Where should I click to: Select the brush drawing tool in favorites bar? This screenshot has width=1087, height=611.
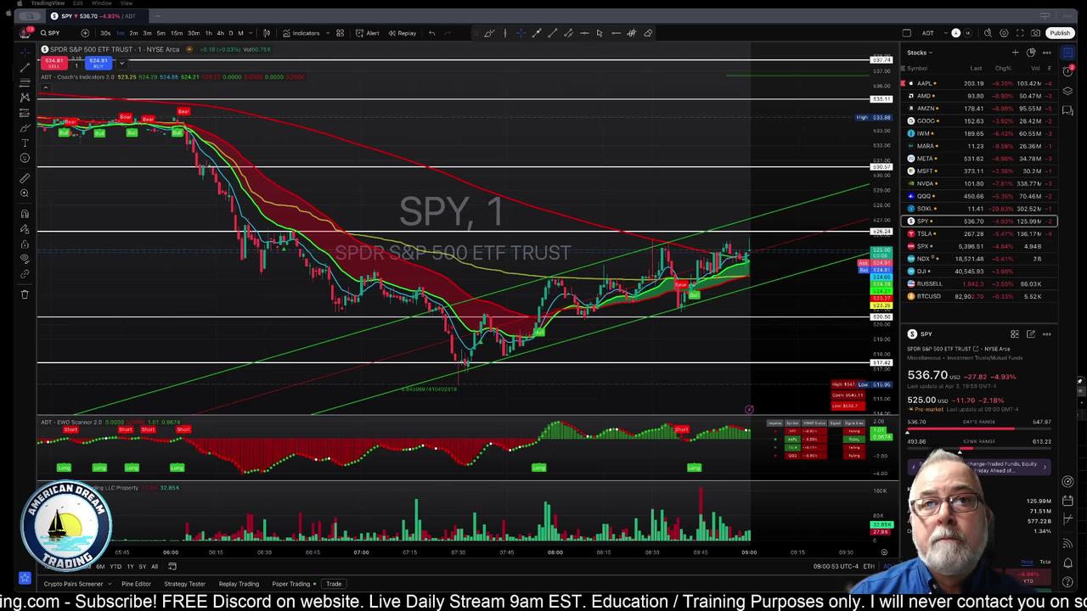click(489, 33)
